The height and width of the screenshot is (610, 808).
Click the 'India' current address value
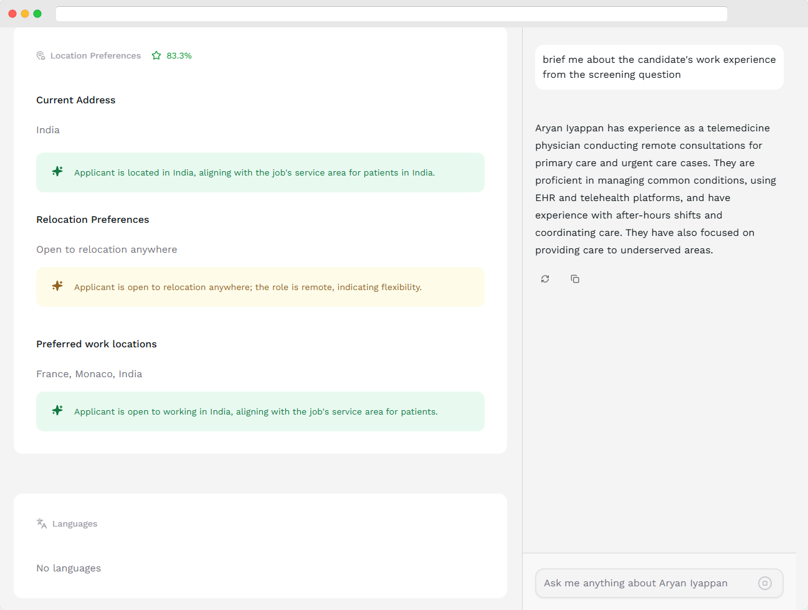point(48,130)
